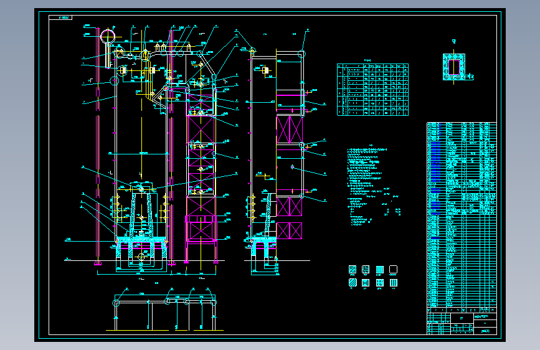The height and width of the screenshot is (350, 540).
Task: Select the vertical-stripe legend hatch sample
Action: [x=393, y=283]
